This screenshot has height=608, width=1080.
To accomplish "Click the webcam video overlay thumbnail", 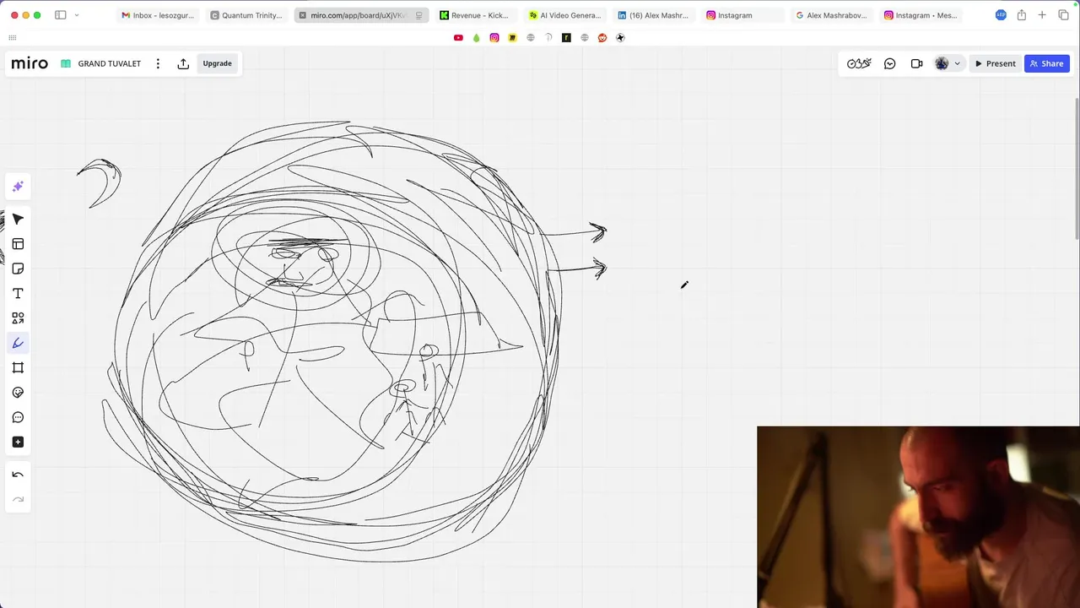I will click(918, 517).
